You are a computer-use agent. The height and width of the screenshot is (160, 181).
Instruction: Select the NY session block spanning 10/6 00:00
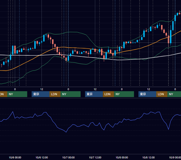coord(17,94)
